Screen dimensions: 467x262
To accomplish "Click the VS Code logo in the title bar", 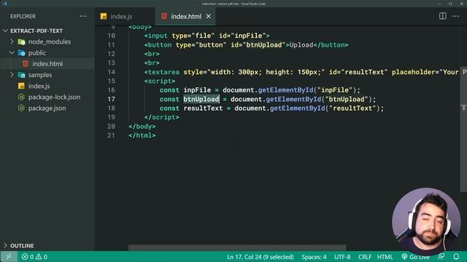I will (x=4, y=4).
